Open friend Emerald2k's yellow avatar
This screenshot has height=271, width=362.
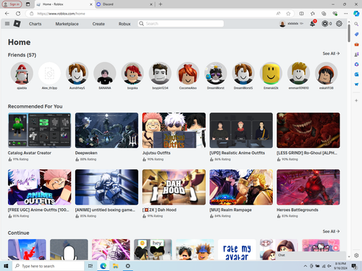tap(271, 73)
